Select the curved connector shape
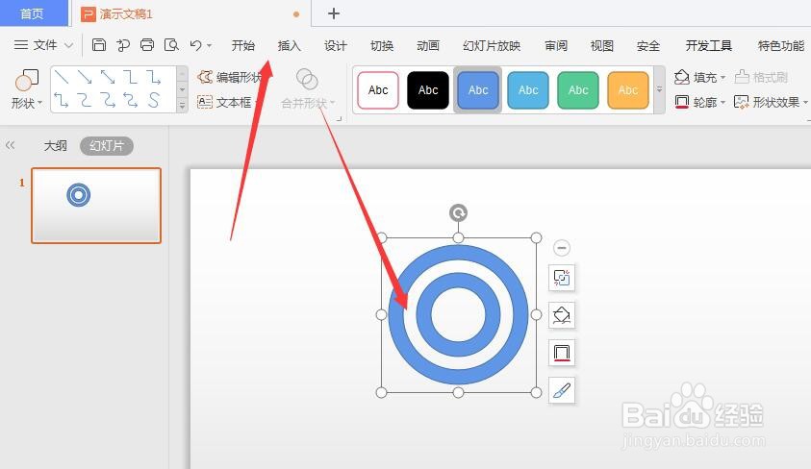Viewport: 811px width, 469px height. 85,99
